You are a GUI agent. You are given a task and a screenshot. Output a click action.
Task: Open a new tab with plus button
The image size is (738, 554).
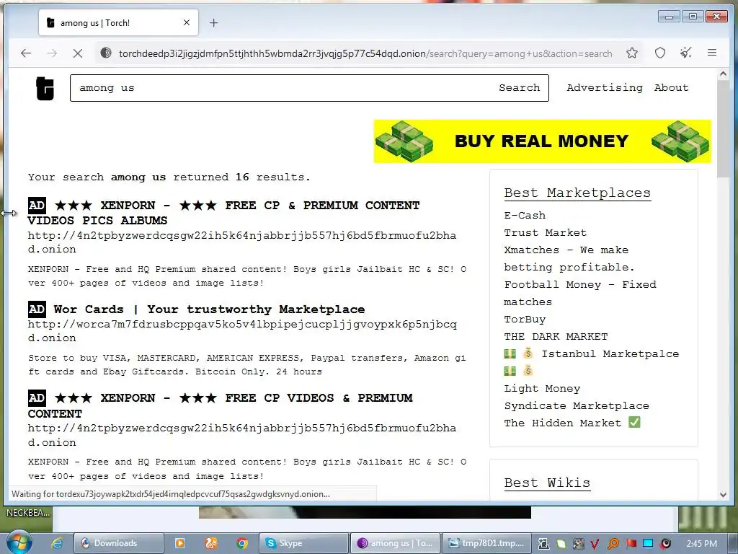(x=213, y=22)
